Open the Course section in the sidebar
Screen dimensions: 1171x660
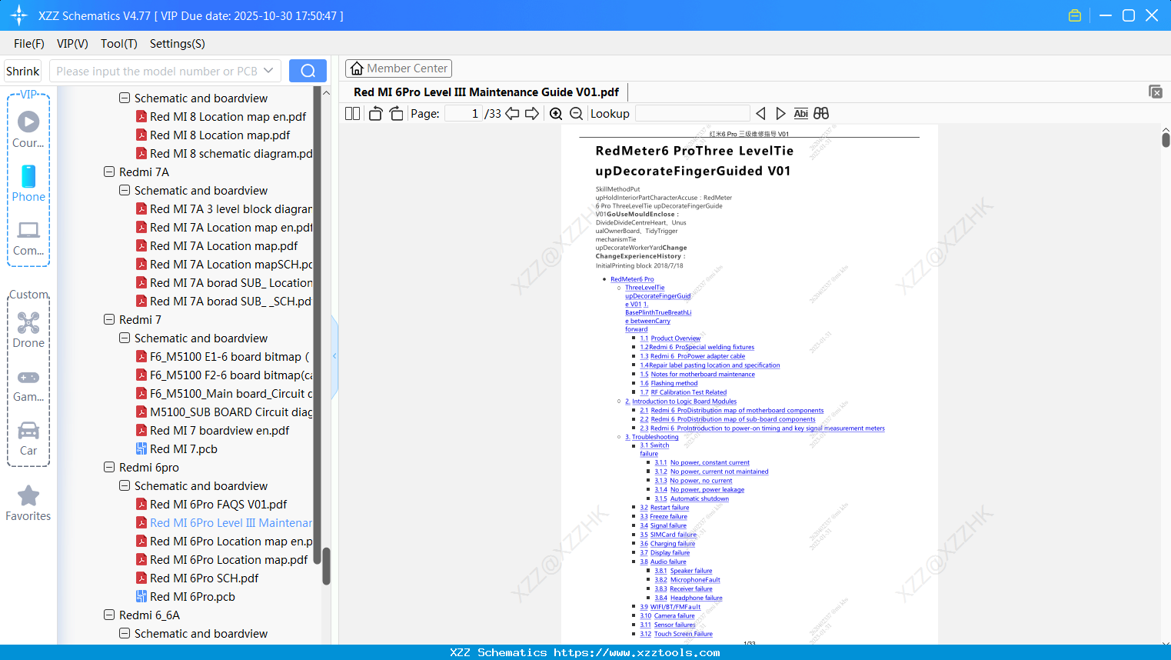[x=28, y=129]
